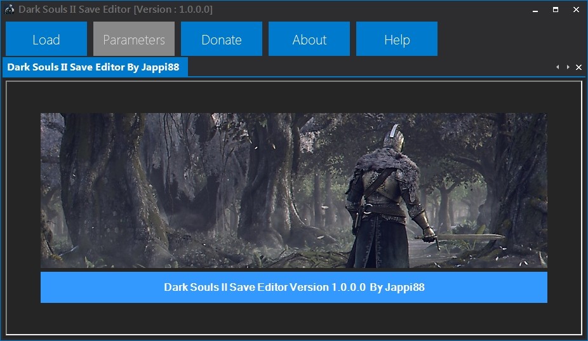Open the Donate page
The width and height of the screenshot is (588, 341).
click(x=221, y=39)
